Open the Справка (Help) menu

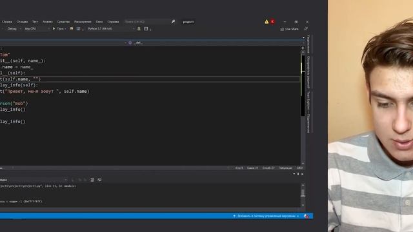113,22
